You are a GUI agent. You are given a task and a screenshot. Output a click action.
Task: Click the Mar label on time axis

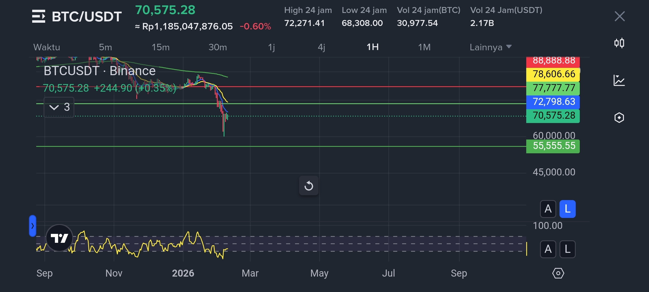click(250, 273)
